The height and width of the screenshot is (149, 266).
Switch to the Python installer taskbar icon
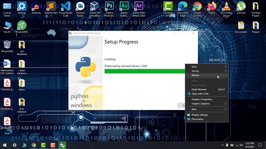62,145
